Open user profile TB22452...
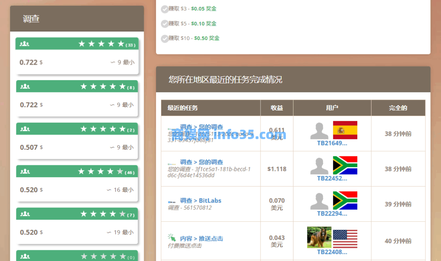The height and width of the screenshot is (261, 441). [x=332, y=178]
